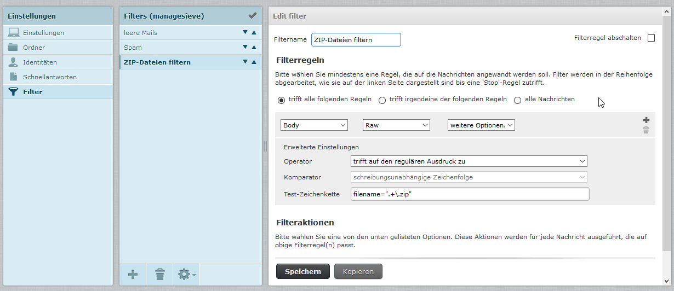This screenshot has height=291, width=674.
Task: Open the gear actions menu under filters
Action: coord(186,274)
